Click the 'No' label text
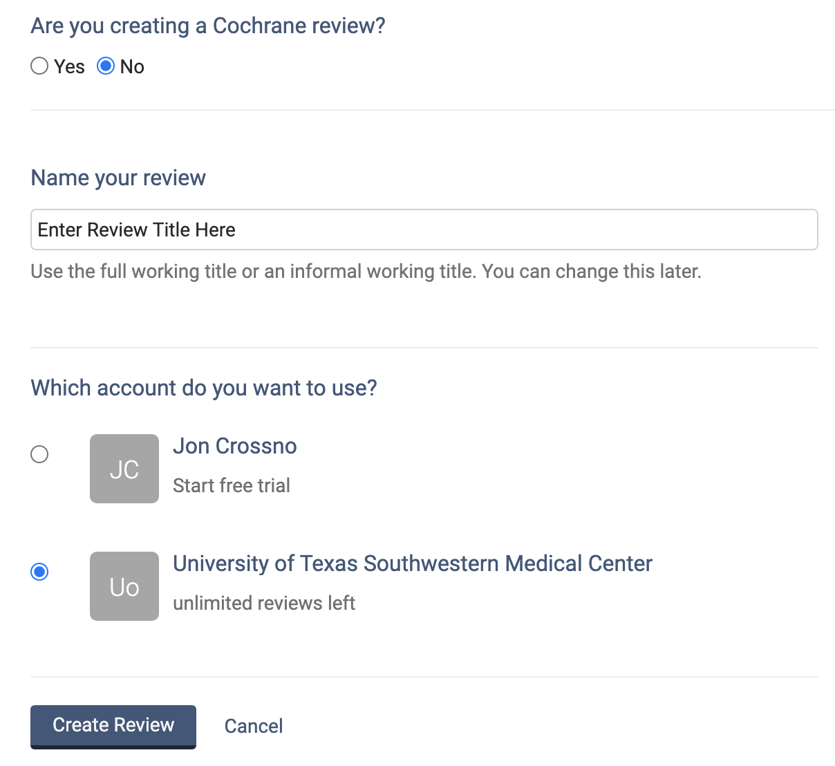This screenshot has width=835, height=766. pos(132,66)
